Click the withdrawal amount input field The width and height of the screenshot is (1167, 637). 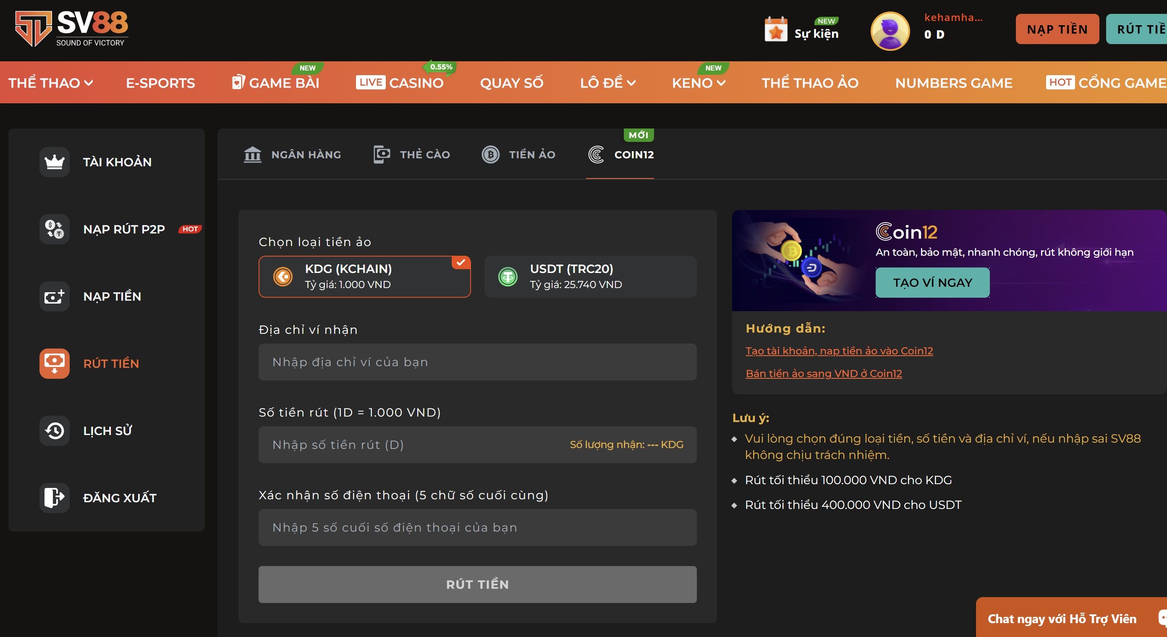tap(477, 444)
